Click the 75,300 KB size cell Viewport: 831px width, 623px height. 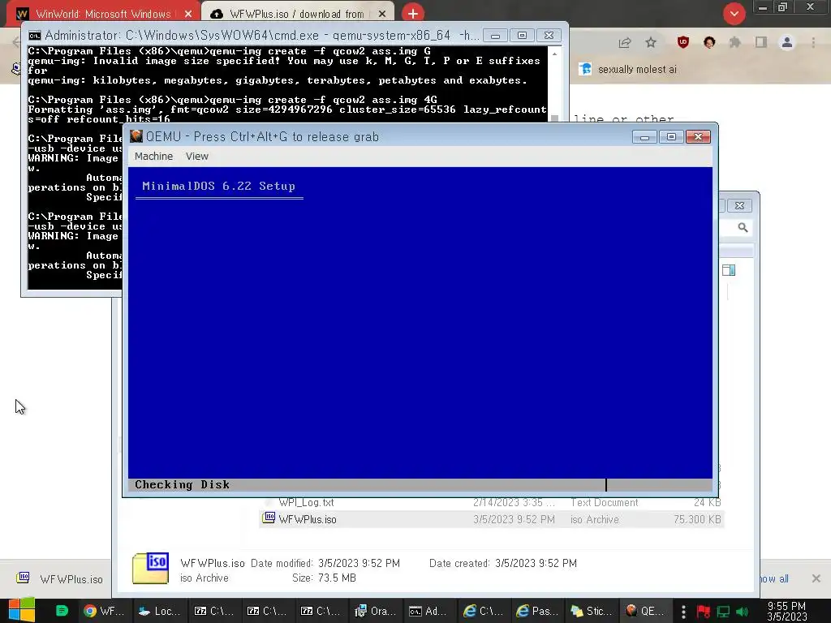697,520
